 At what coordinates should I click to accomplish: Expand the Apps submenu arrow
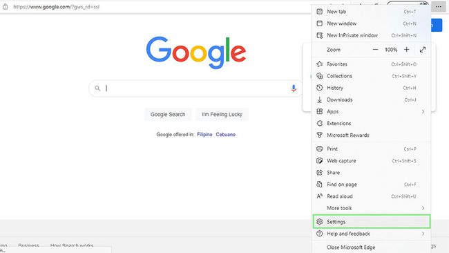[423, 111]
